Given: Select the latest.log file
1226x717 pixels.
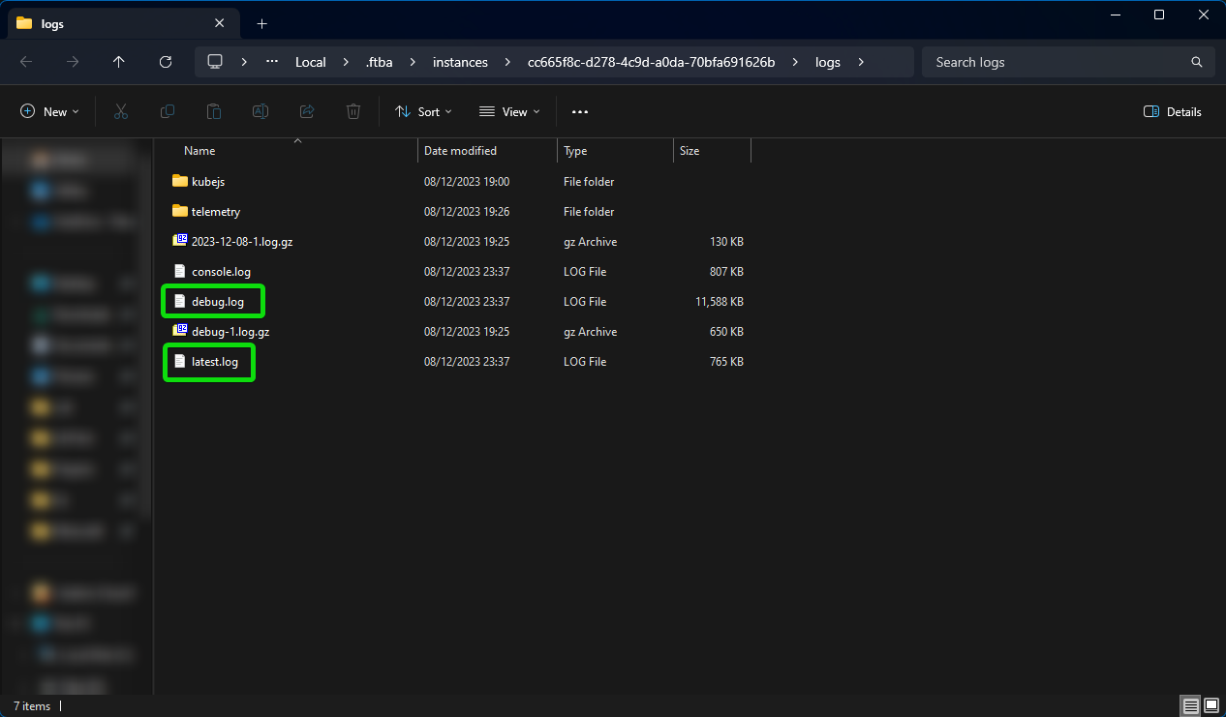Looking at the screenshot, I should [215, 362].
